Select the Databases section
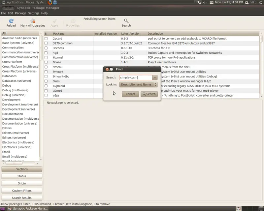264x211 pixels. [20, 76]
